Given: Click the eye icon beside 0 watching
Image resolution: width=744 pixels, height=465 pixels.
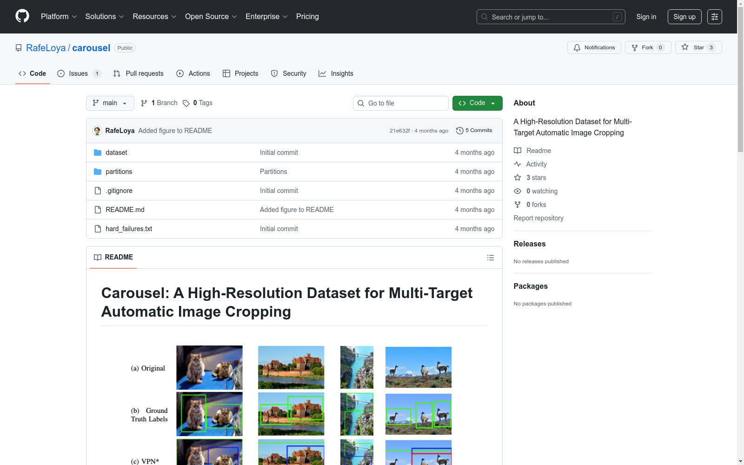Looking at the screenshot, I should click(518, 191).
